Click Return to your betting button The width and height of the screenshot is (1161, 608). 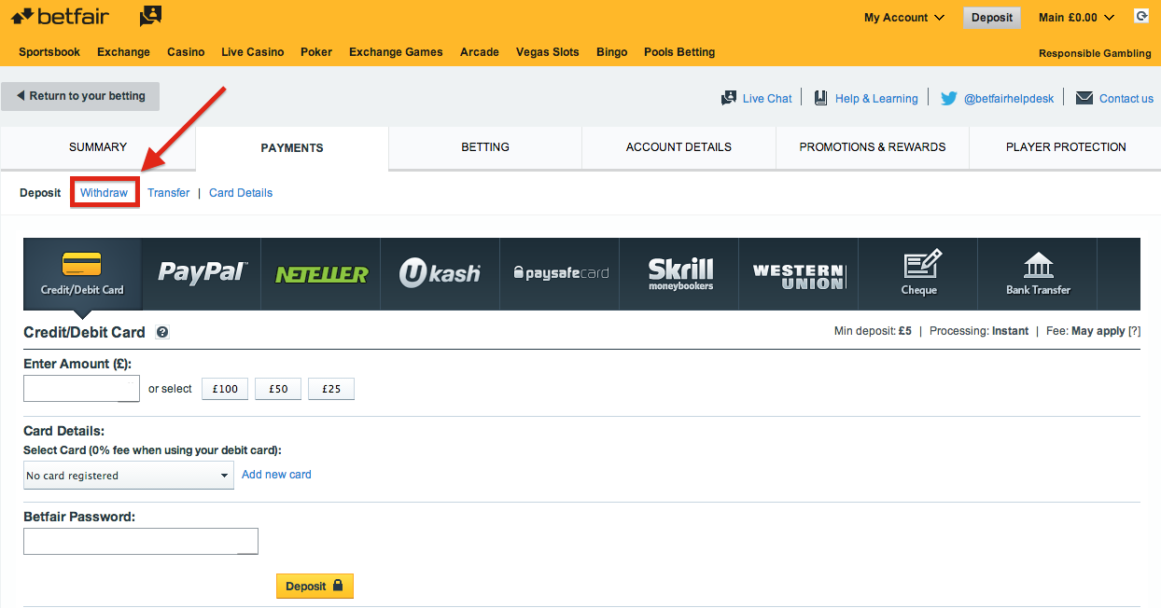coord(80,96)
